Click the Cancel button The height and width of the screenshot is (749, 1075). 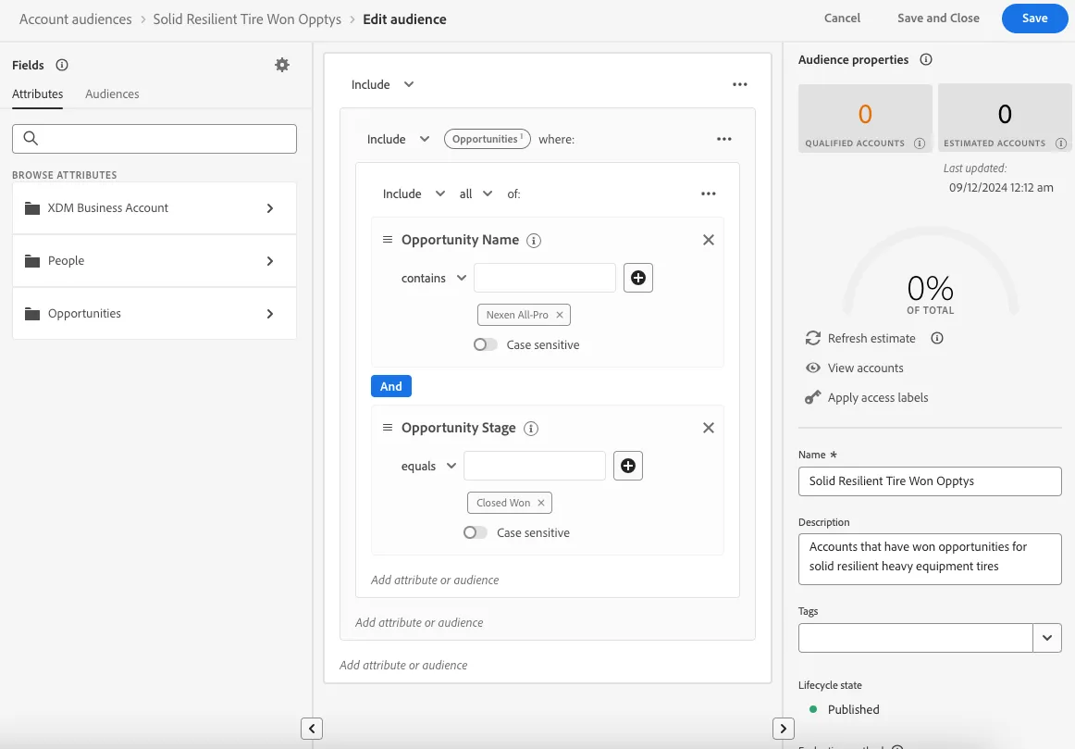pos(842,19)
